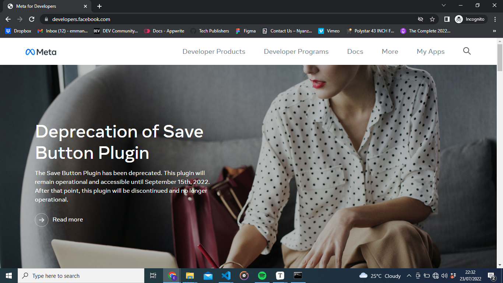Click the page vertical scrollbar thumb
Viewport: 503px width, 283px height.
pos(500,57)
